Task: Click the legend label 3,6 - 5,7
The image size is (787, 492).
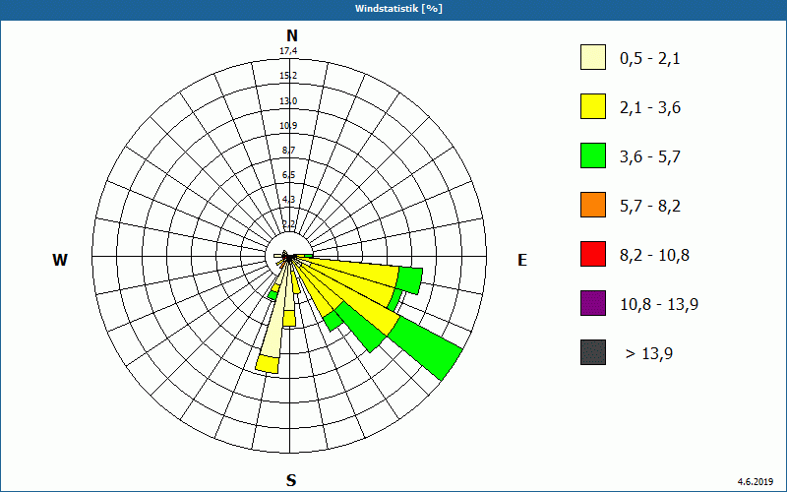Action: pos(650,157)
